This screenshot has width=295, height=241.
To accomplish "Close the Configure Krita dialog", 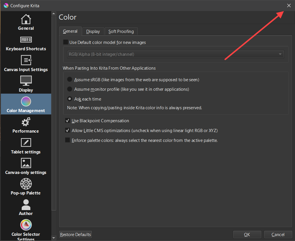I will (x=289, y=6).
